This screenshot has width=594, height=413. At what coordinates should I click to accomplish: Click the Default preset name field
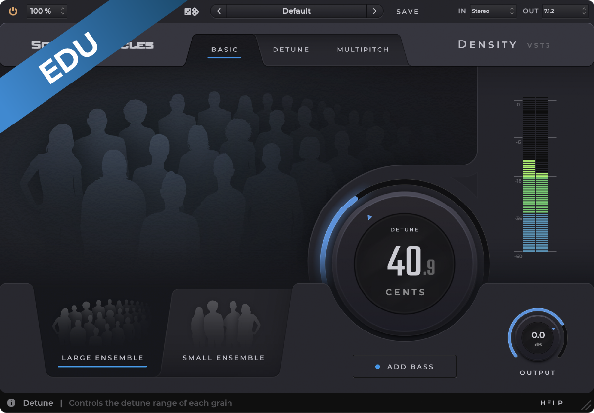click(x=296, y=11)
